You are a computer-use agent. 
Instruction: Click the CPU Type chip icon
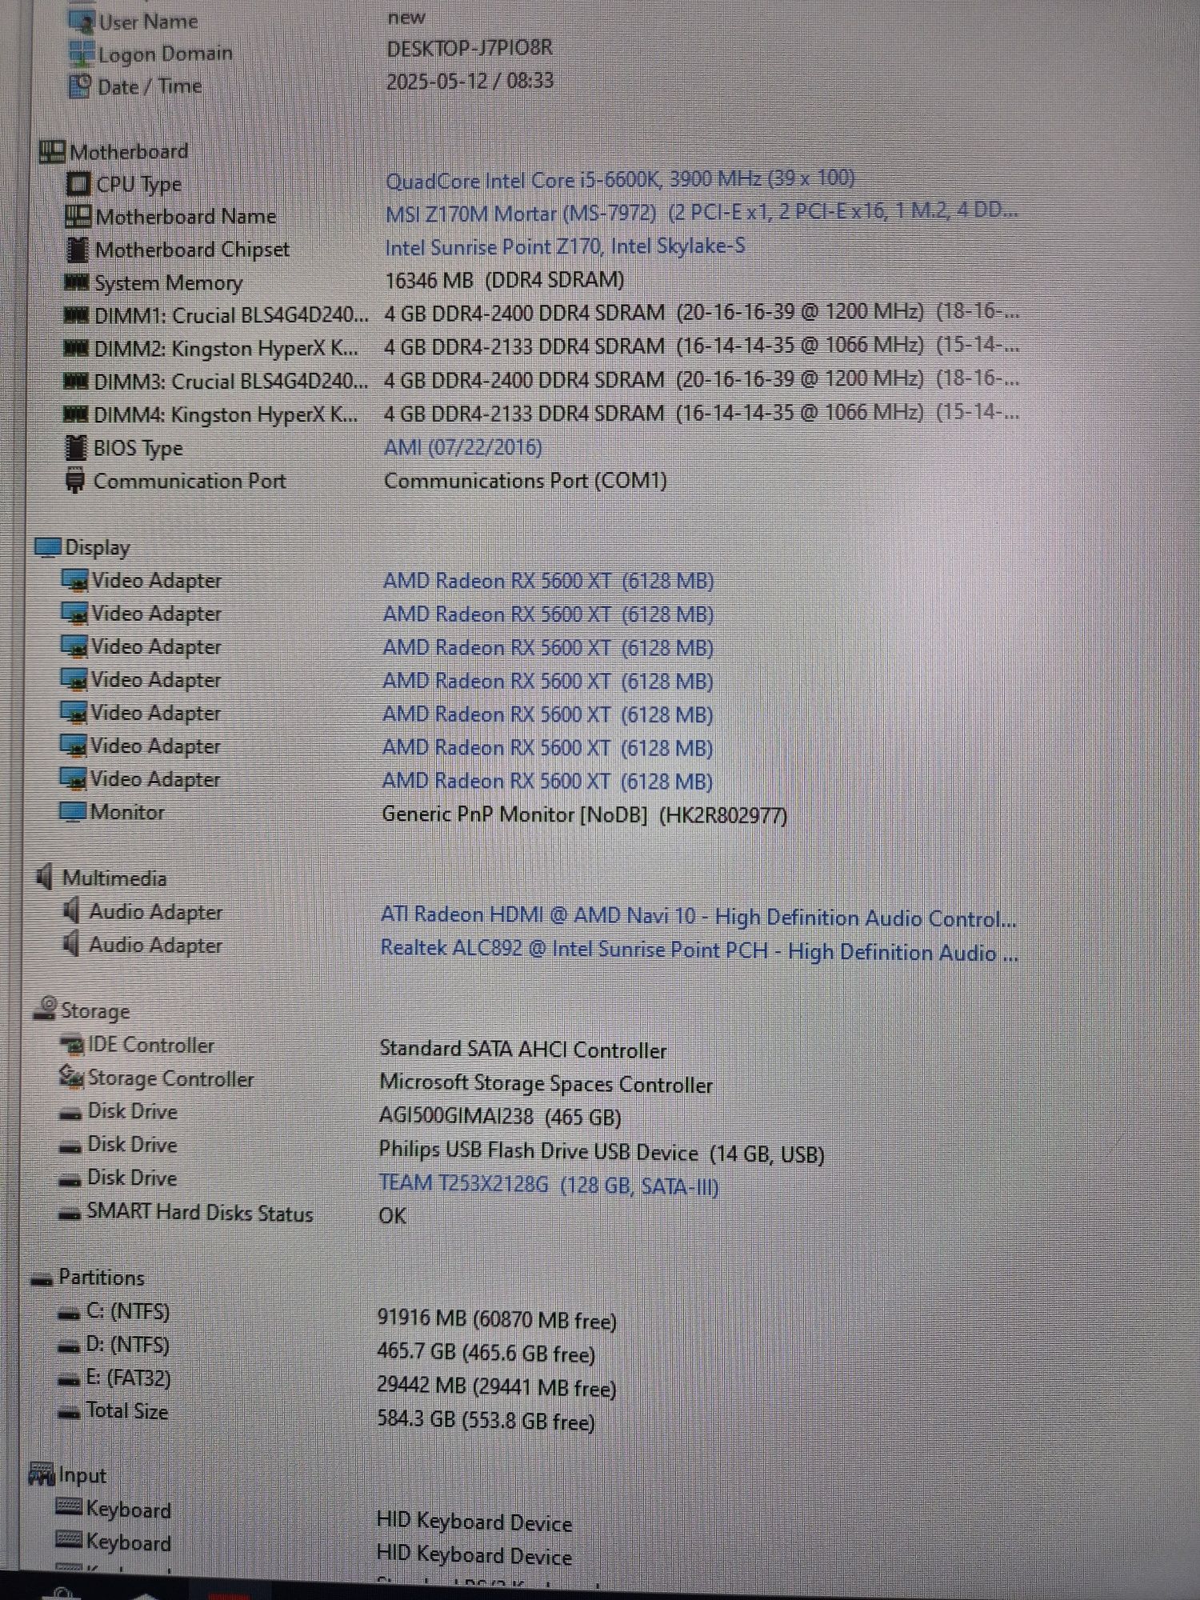78,185
